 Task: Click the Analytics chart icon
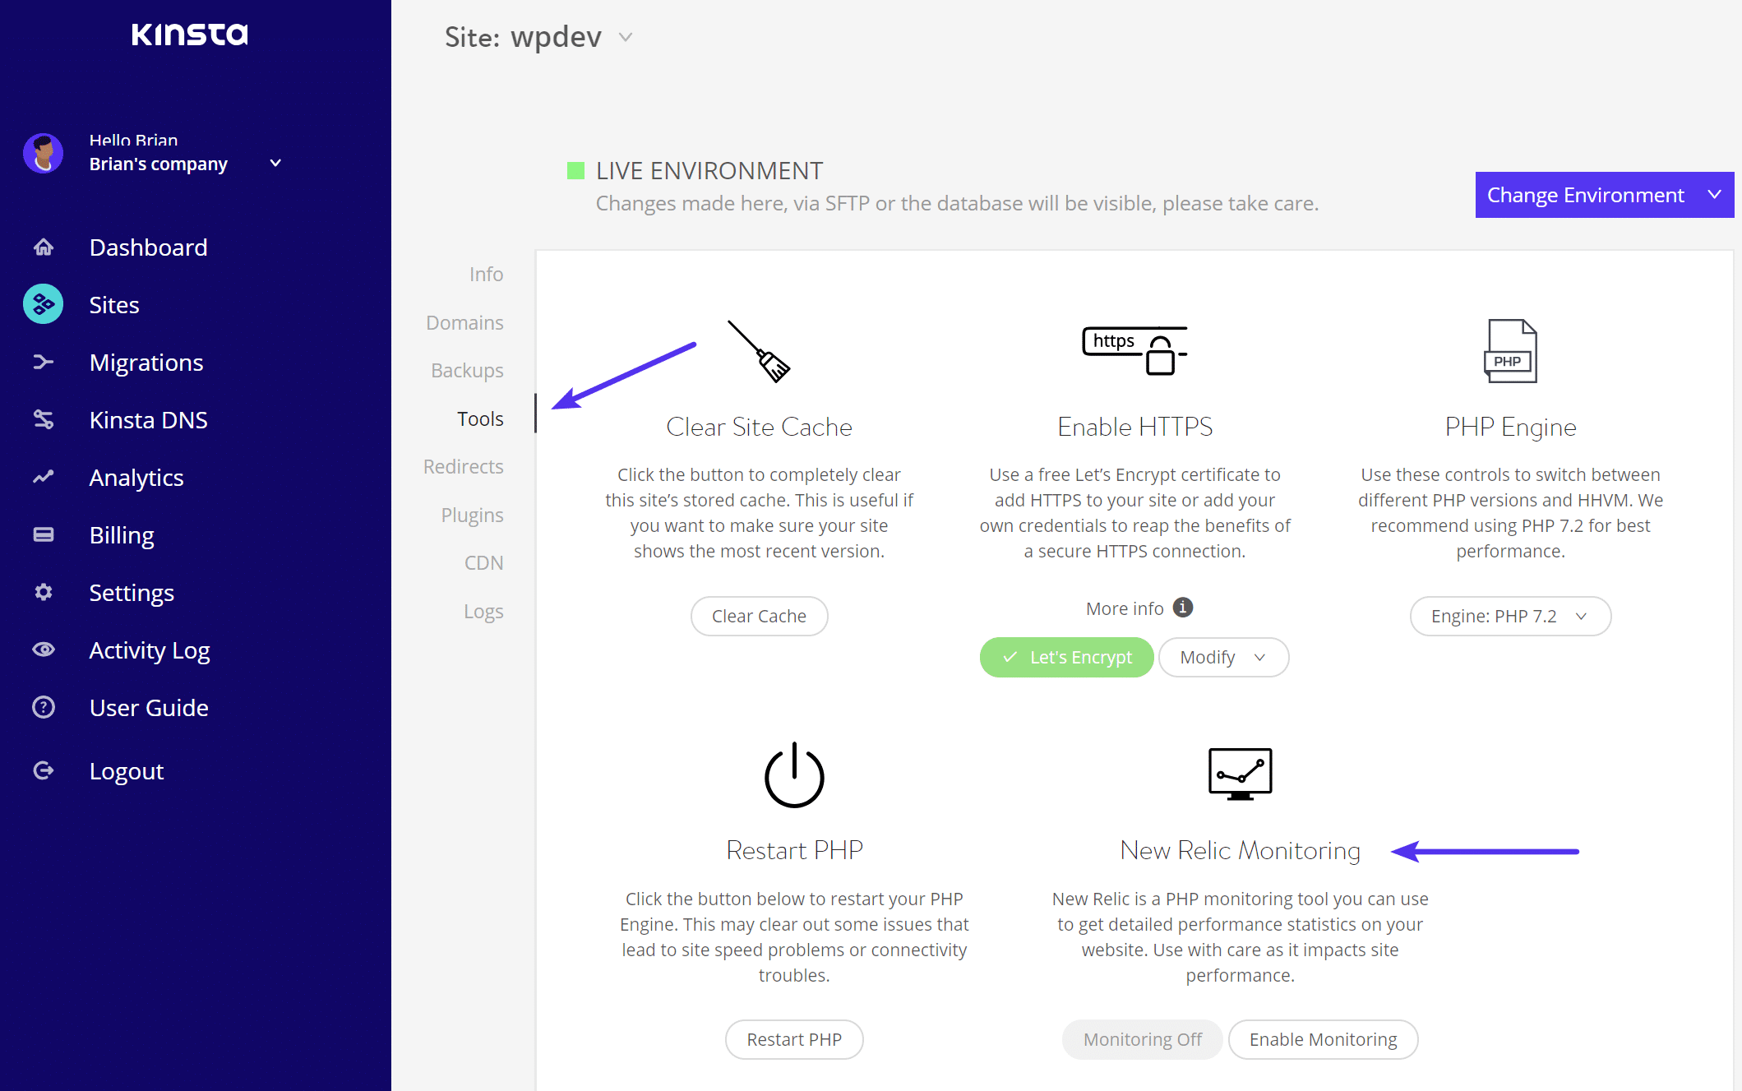point(44,477)
